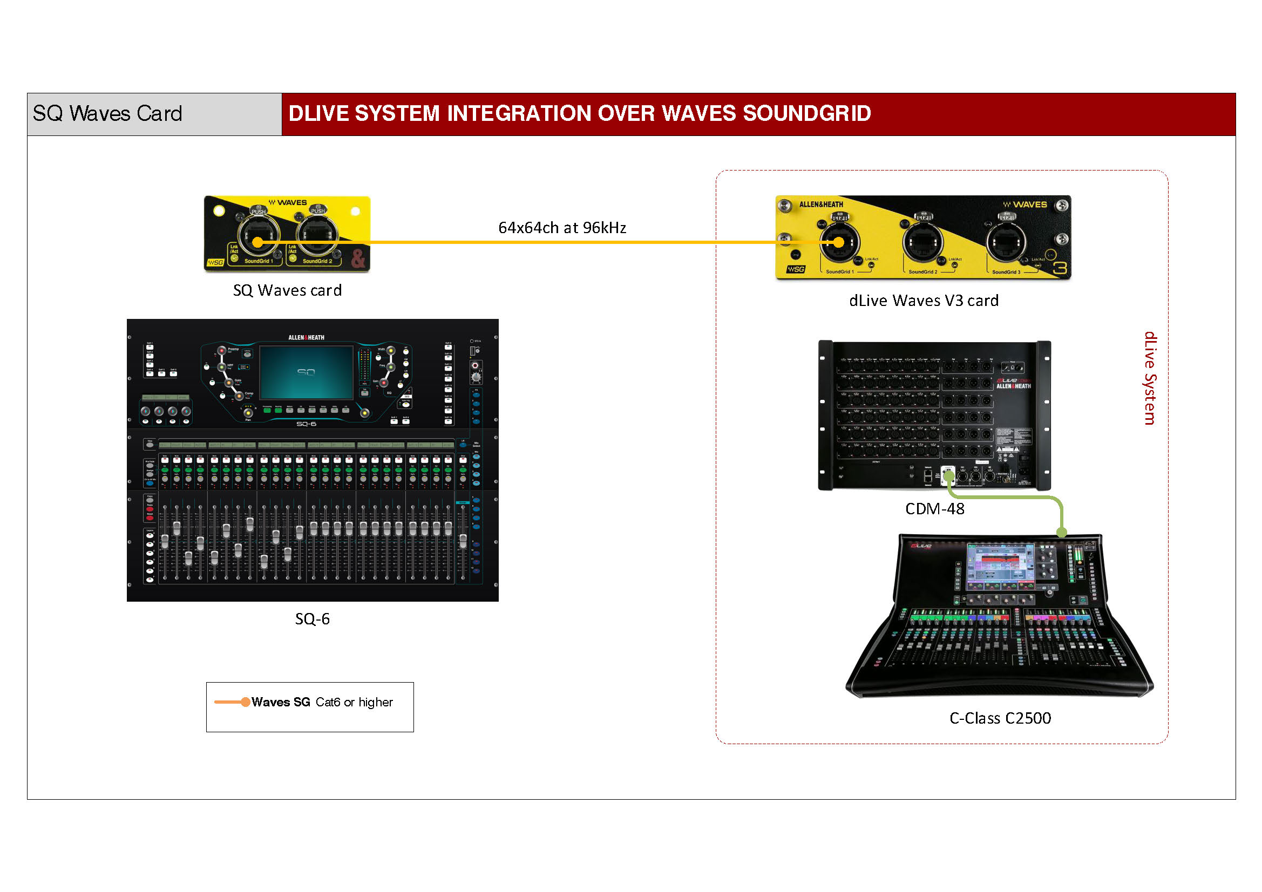The image size is (1262, 892).
Task: Click the green cable endpoint on C2500
Action: point(1062,532)
